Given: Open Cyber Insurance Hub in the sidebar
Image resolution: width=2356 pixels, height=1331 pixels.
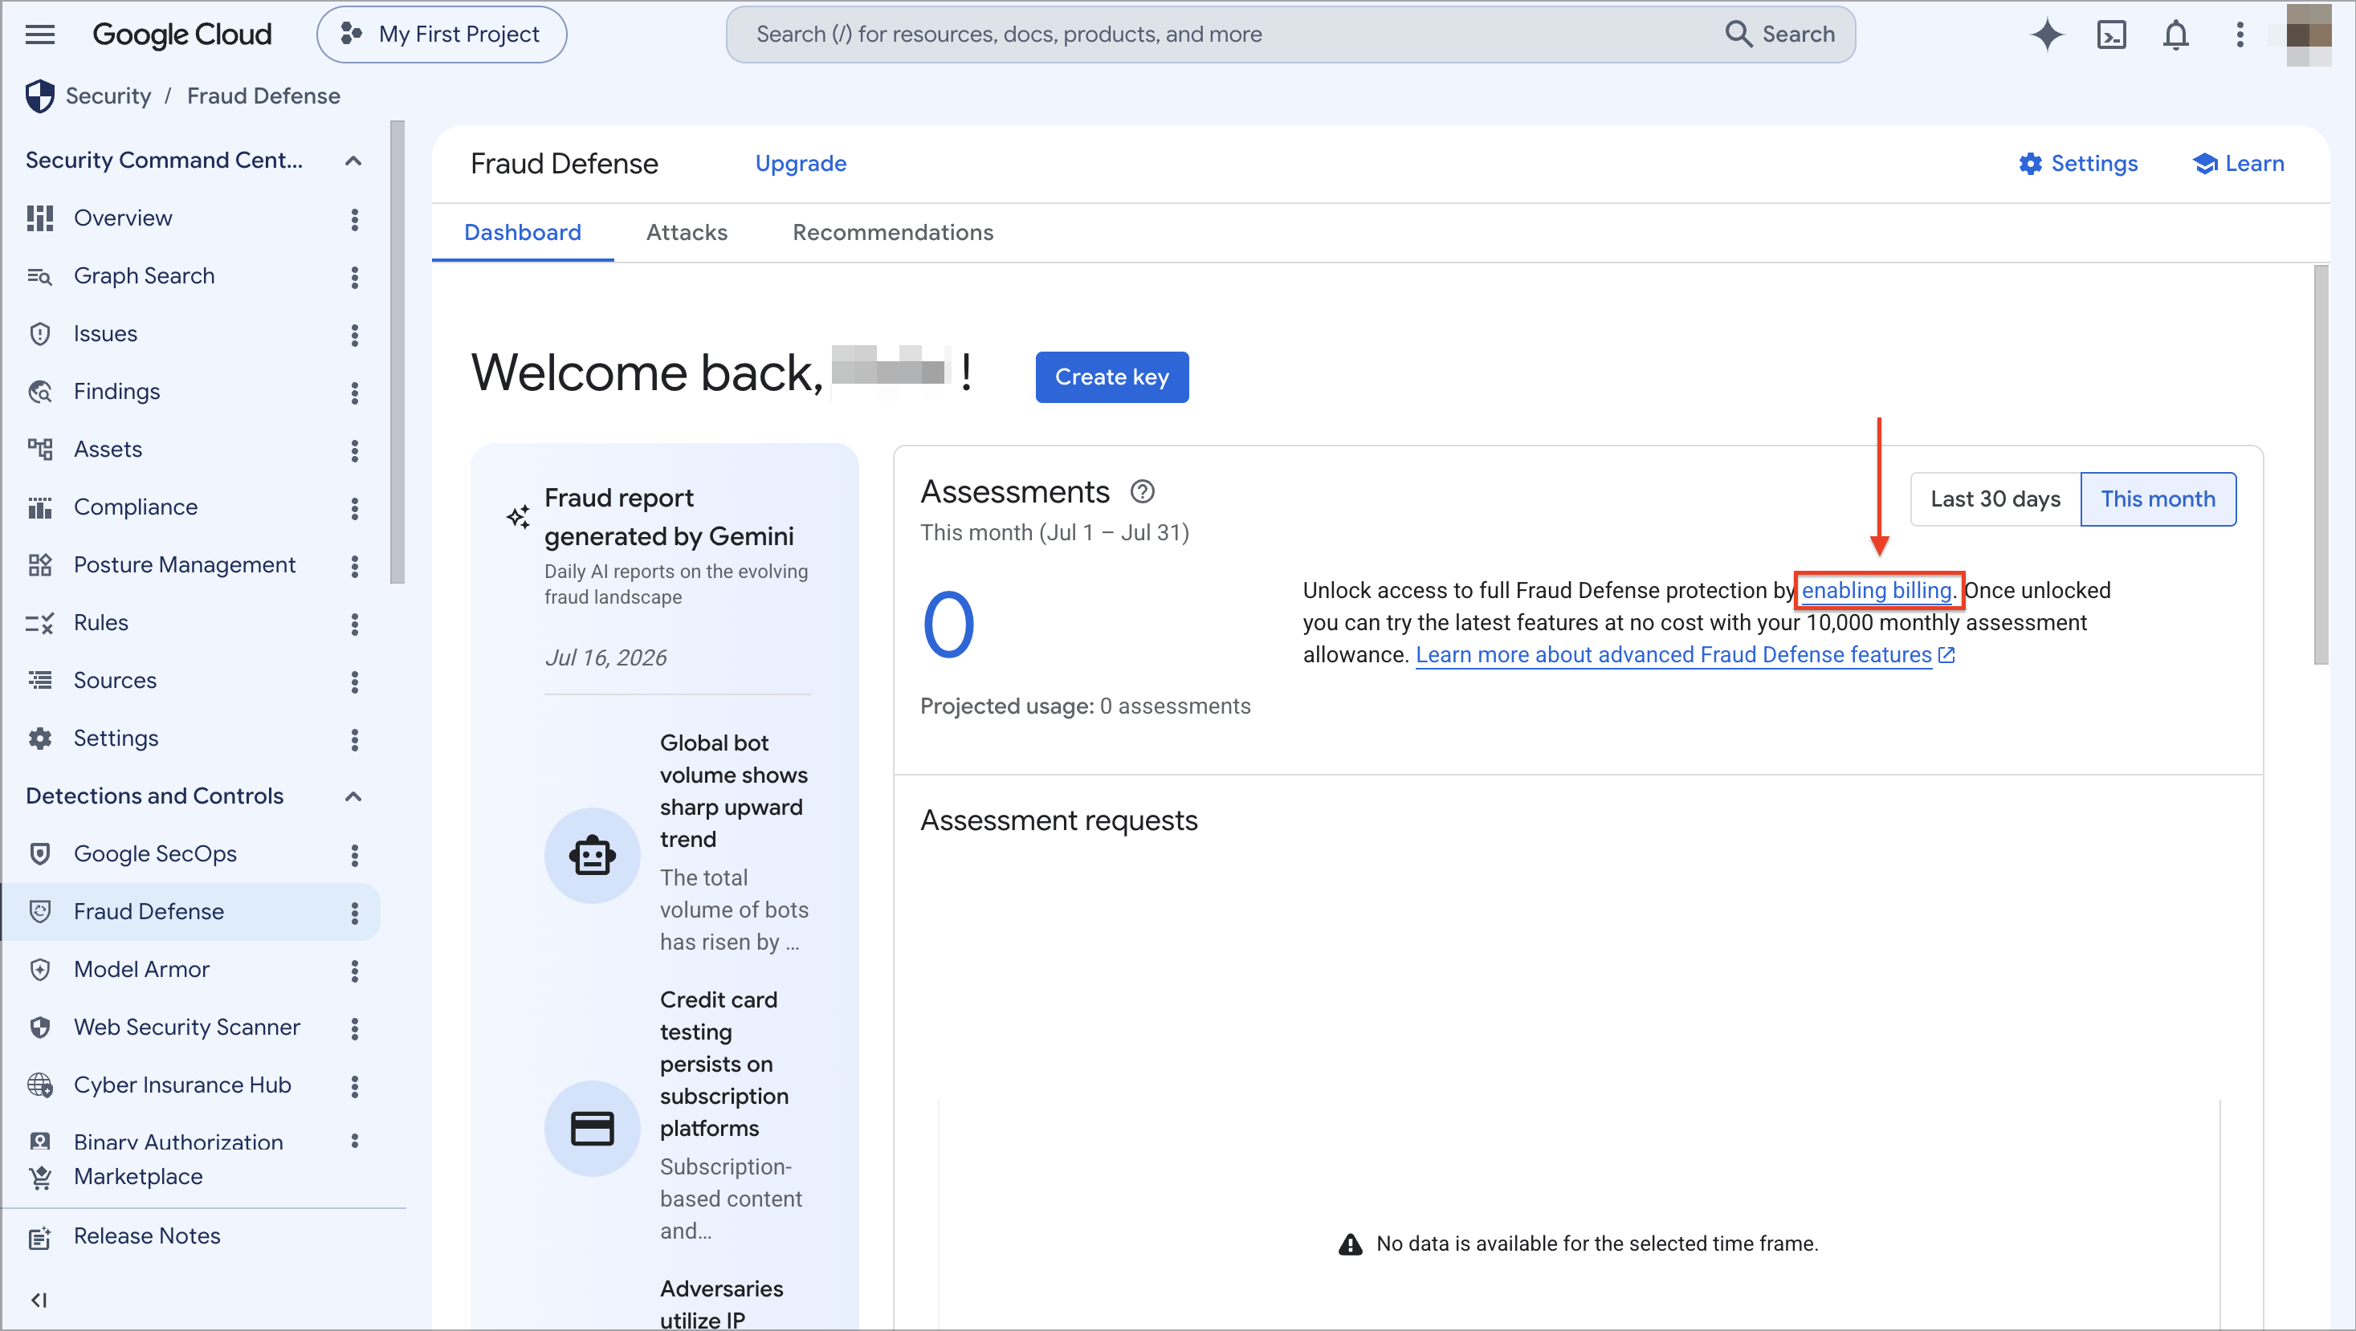Looking at the screenshot, I should (182, 1085).
